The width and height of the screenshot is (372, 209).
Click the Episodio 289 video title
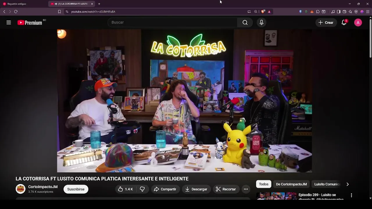click(x=321, y=197)
